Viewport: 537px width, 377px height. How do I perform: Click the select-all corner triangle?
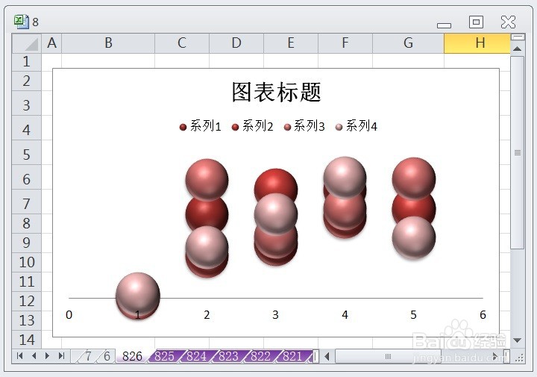tap(27, 43)
